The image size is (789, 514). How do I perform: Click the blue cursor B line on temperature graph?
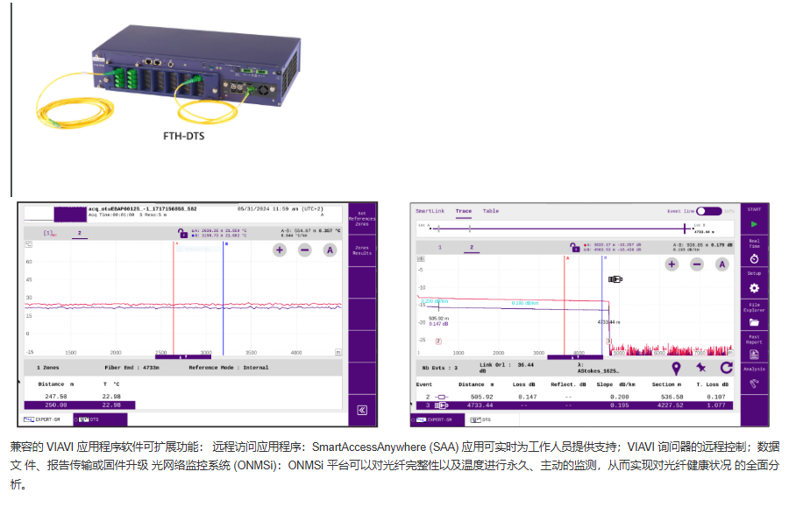coord(223,299)
